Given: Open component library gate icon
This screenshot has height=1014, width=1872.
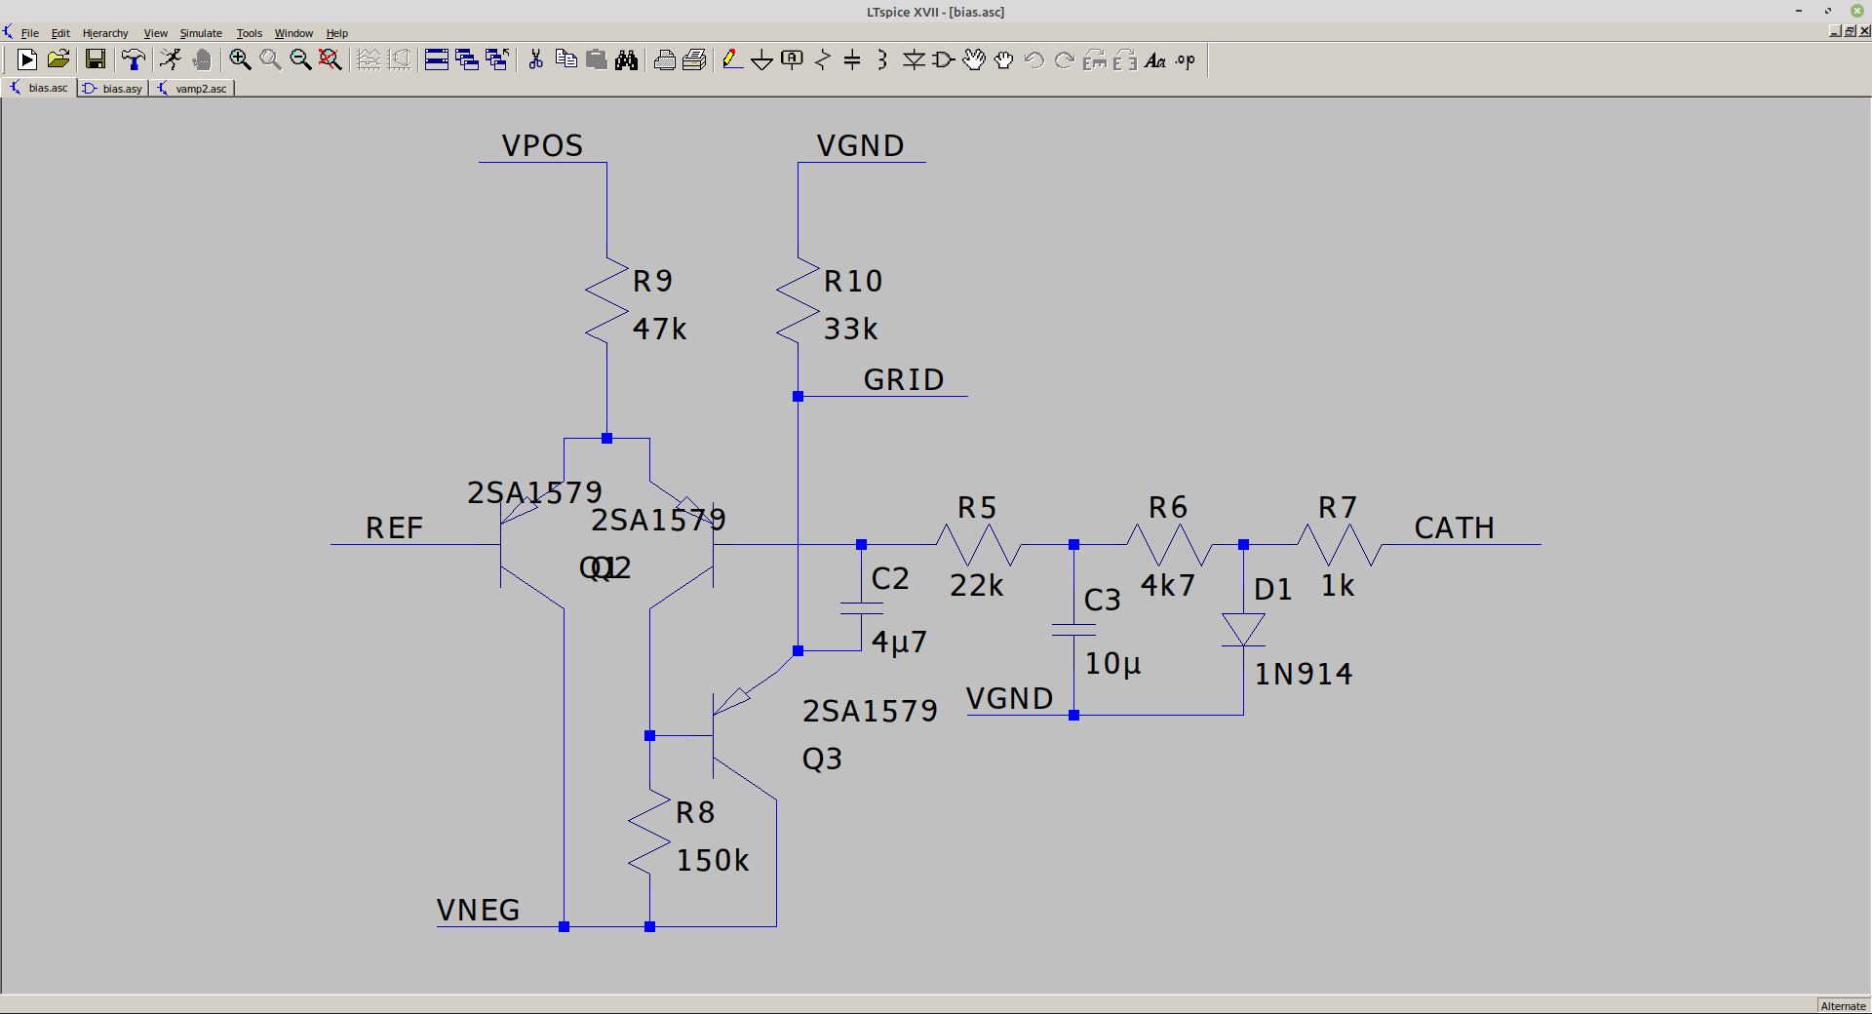Looking at the screenshot, I should [944, 59].
